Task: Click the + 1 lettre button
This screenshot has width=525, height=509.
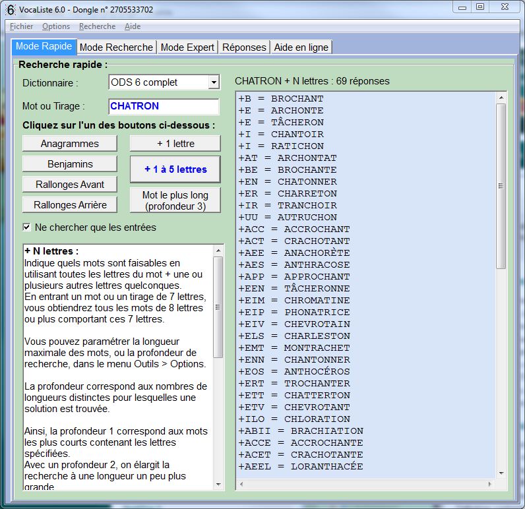Action: pyautogui.click(x=175, y=144)
